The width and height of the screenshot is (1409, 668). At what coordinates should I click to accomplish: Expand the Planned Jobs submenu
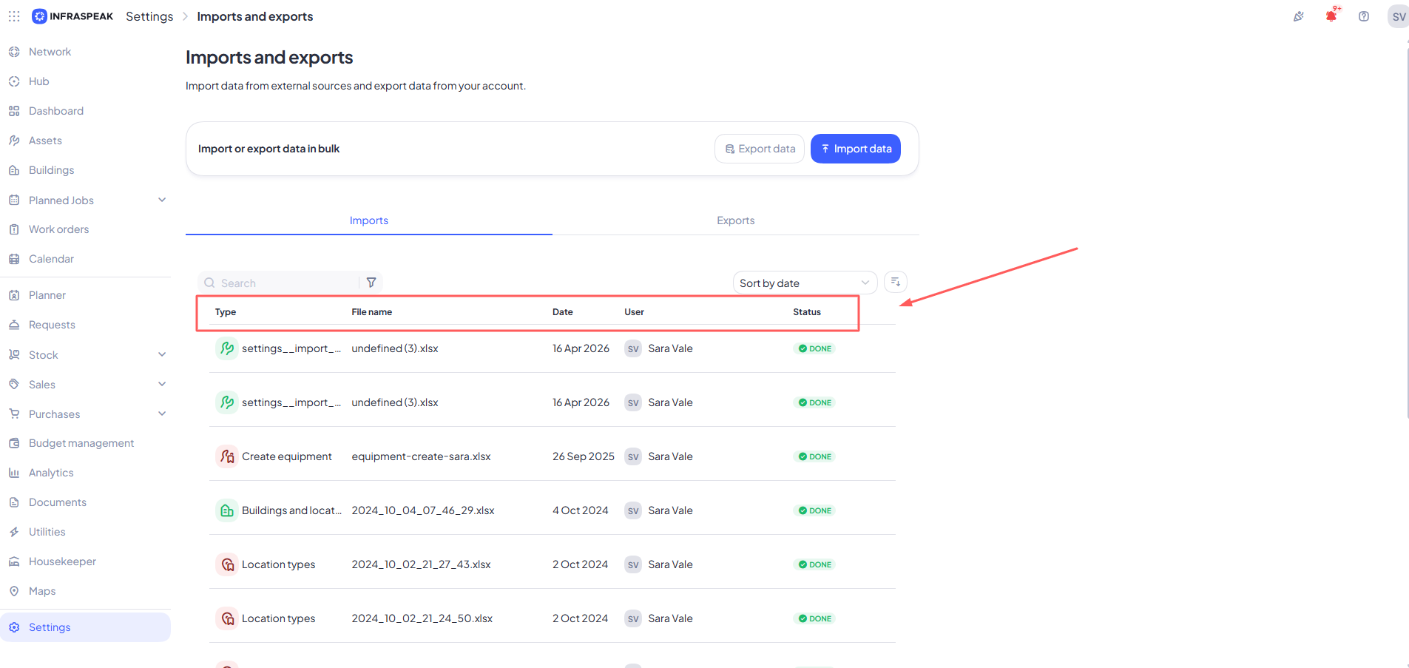coord(162,200)
